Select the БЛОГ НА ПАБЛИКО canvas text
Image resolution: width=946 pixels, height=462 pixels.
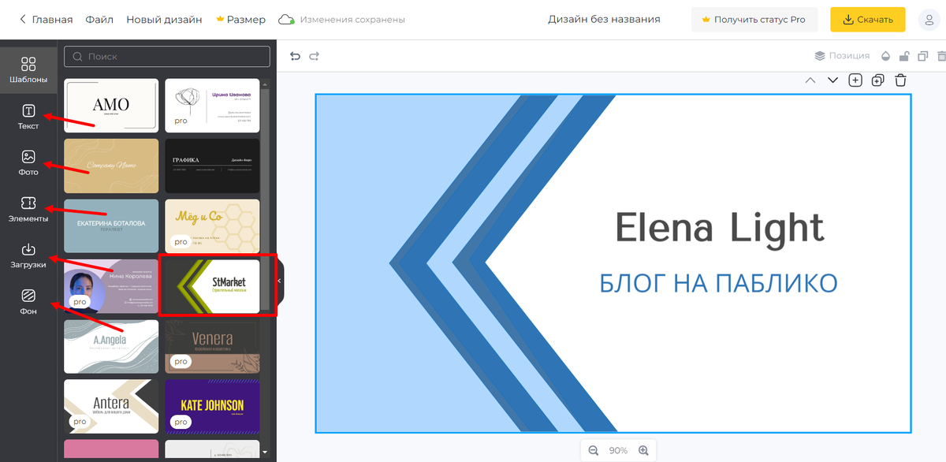718,283
